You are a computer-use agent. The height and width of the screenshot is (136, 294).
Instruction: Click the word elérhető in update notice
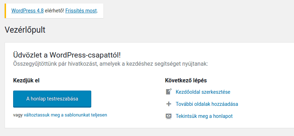pyautogui.click(x=54, y=11)
